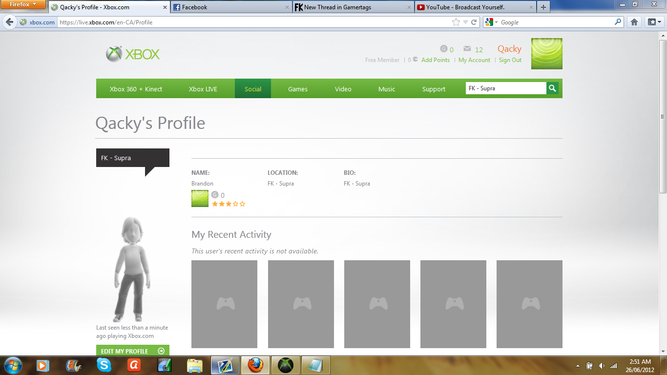Viewport: 667px width, 375px height.
Task: Open Firefox home page icon
Action: 634,22
